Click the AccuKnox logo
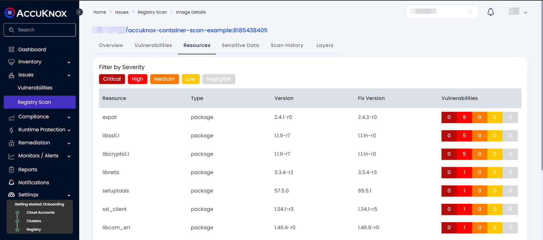 [35, 13]
